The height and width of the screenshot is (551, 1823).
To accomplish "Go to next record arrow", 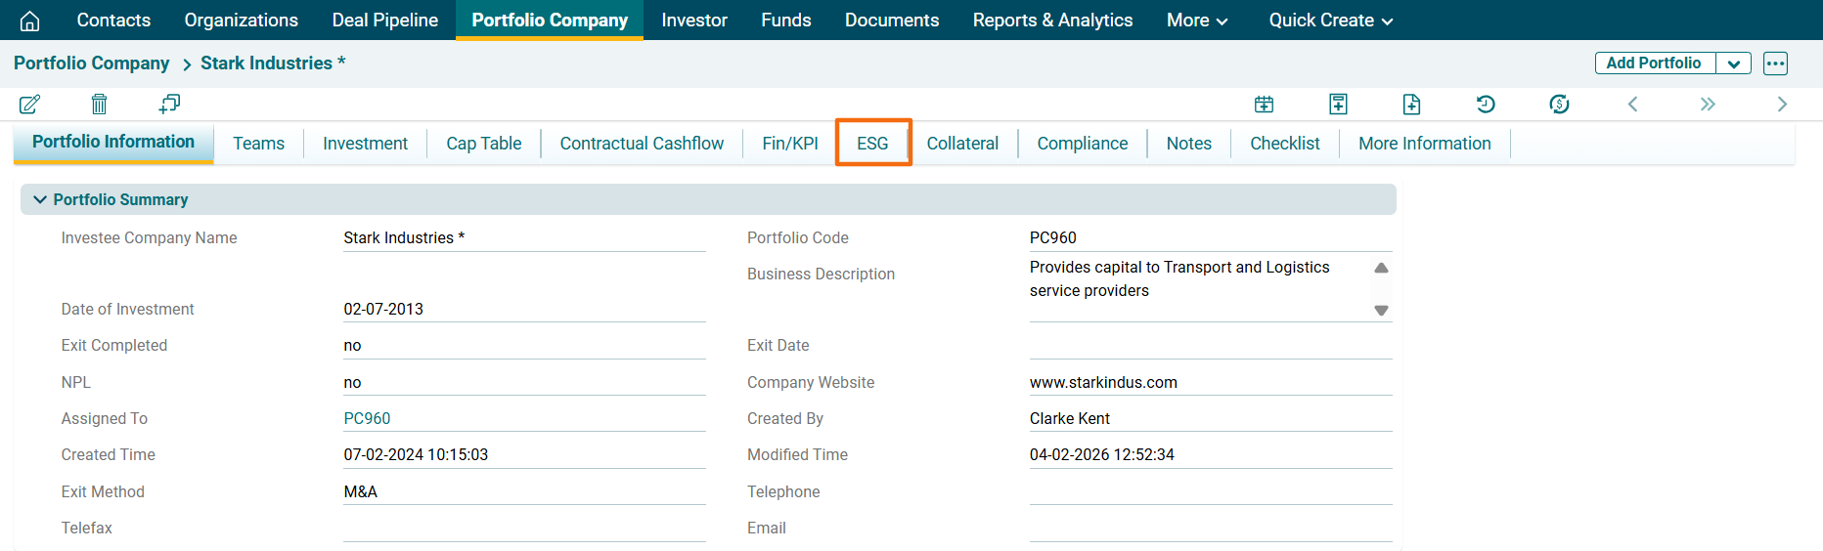I will click(x=1782, y=104).
